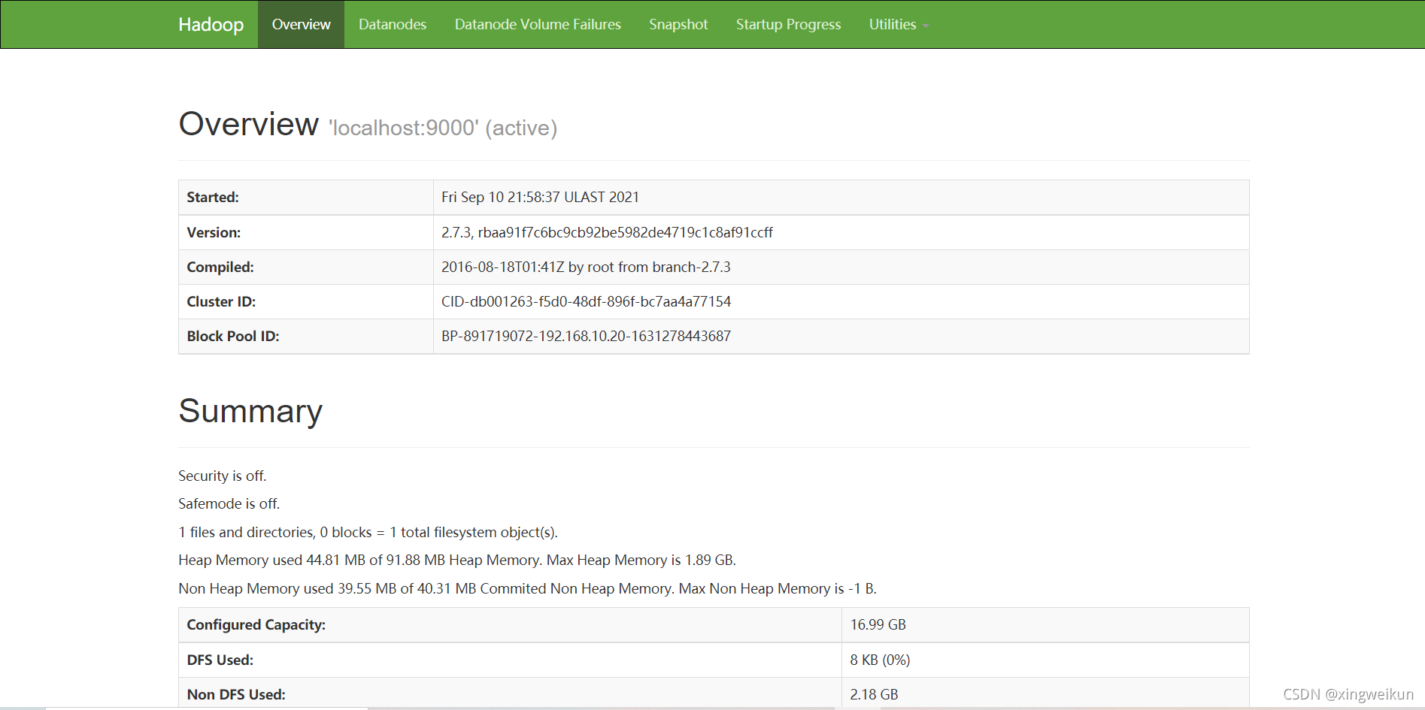This screenshot has width=1425, height=710.
Task: Click the 'Started:' row label
Action: pyautogui.click(x=213, y=197)
